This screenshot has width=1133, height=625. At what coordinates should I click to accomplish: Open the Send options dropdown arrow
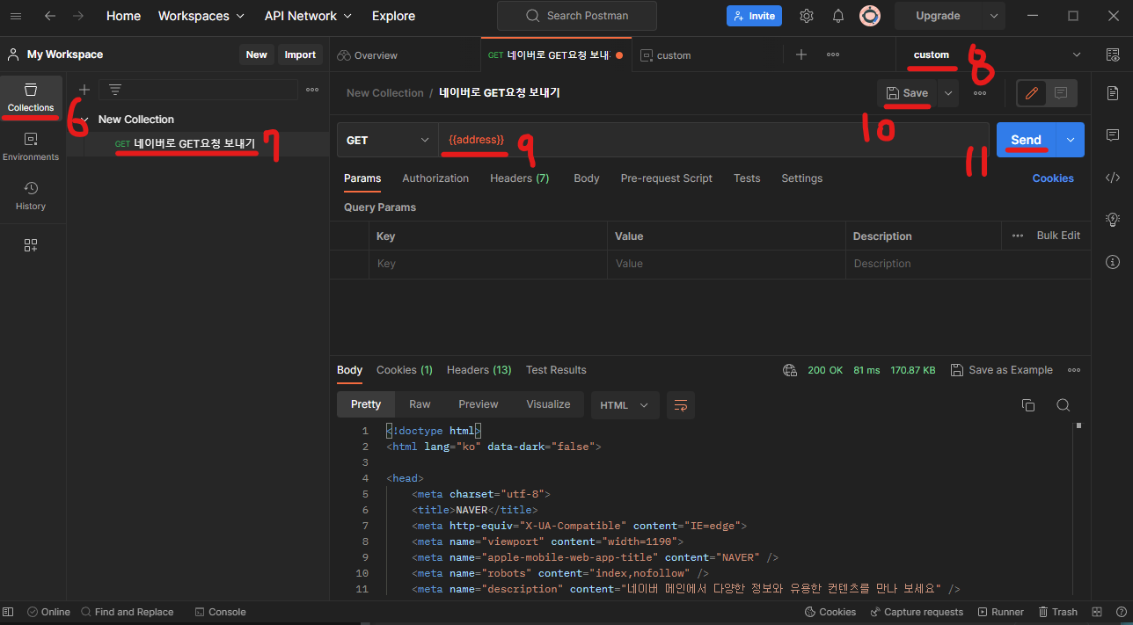pyautogui.click(x=1071, y=140)
